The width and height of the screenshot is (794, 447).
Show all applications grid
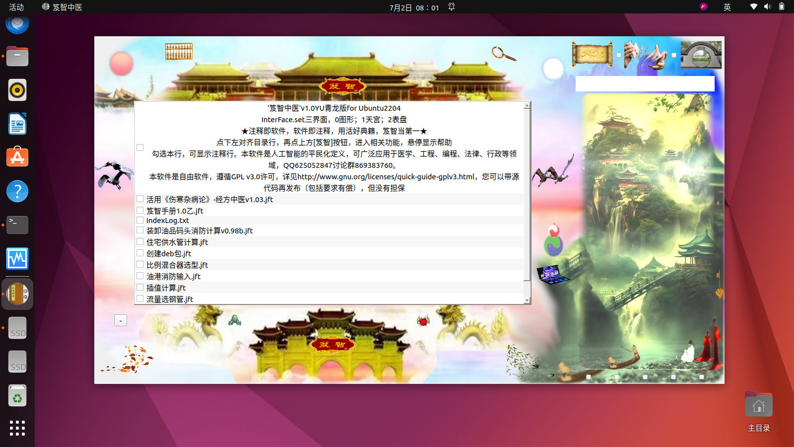pos(17,428)
